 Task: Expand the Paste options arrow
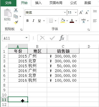8,23
